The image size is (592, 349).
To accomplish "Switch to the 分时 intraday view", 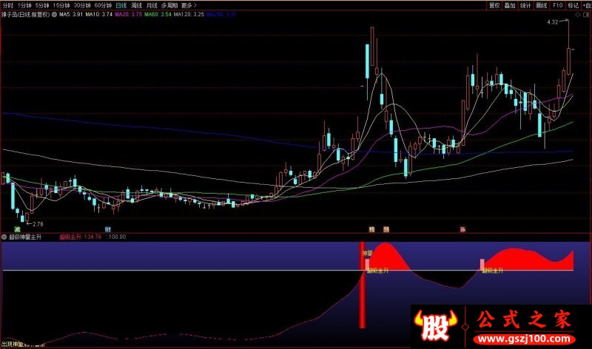I will [7, 5].
